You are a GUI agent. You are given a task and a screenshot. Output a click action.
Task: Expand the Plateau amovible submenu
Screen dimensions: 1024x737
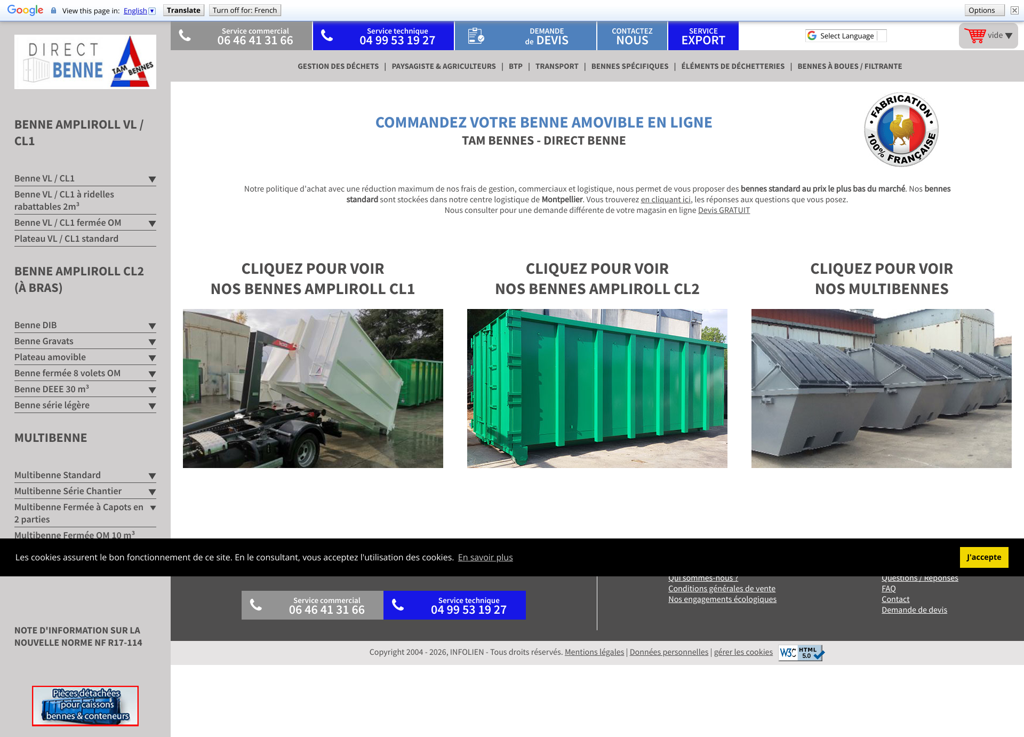pos(152,358)
